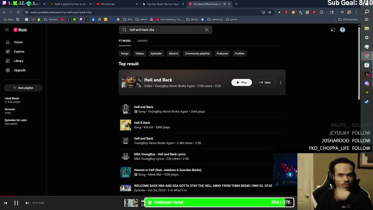Open a new browser tab
Screen dimensions: 373x210
click(236, 4)
